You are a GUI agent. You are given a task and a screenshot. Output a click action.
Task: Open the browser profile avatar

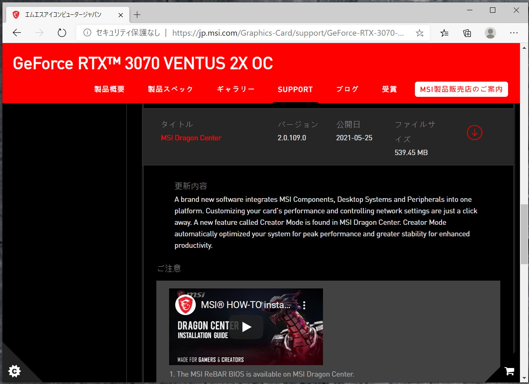pos(490,33)
